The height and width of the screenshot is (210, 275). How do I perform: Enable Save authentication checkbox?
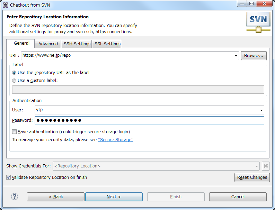[15, 132]
